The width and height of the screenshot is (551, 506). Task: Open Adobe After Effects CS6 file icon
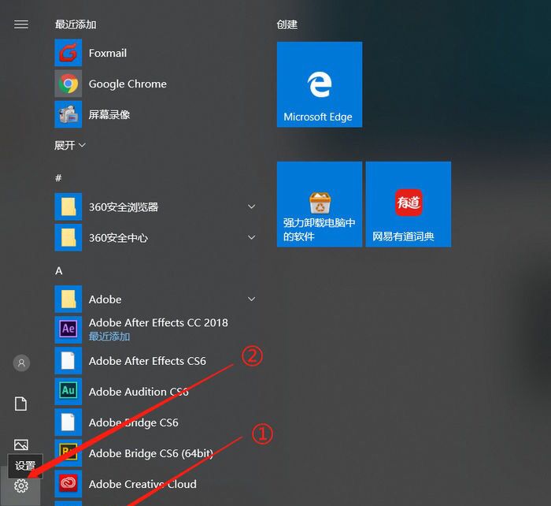tap(68, 361)
